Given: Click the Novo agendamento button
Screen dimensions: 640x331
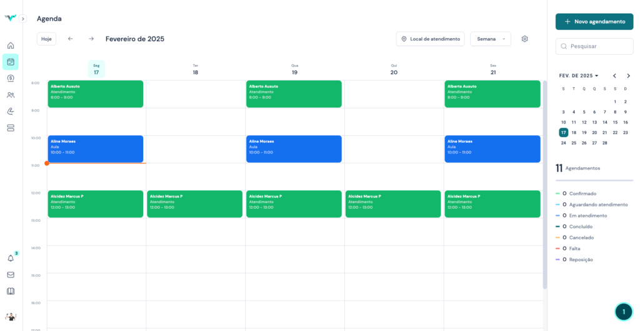Looking at the screenshot, I should [x=594, y=21].
